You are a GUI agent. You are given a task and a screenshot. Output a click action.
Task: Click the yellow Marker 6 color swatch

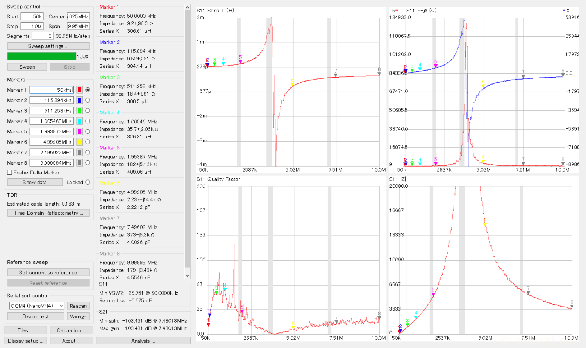click(x=79, y=142)
